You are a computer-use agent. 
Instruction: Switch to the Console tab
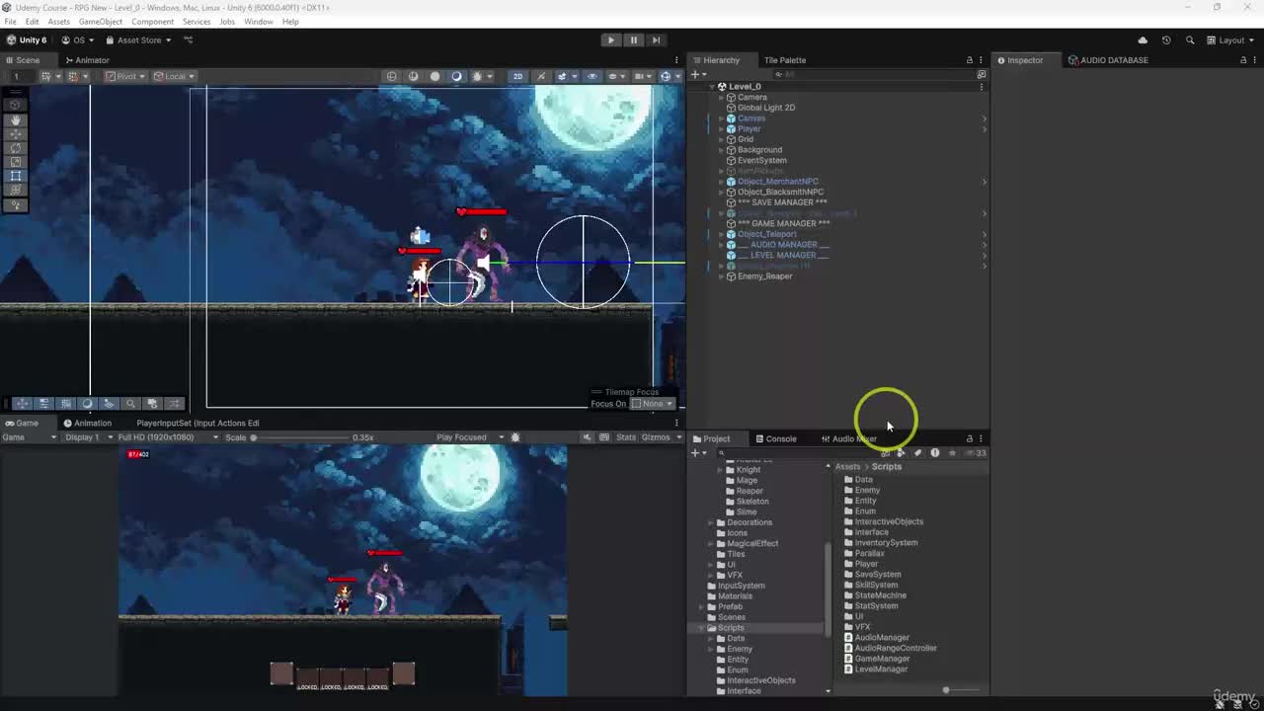[776, 439]
